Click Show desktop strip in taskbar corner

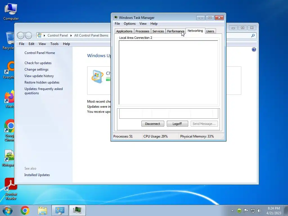click(286, 210)
